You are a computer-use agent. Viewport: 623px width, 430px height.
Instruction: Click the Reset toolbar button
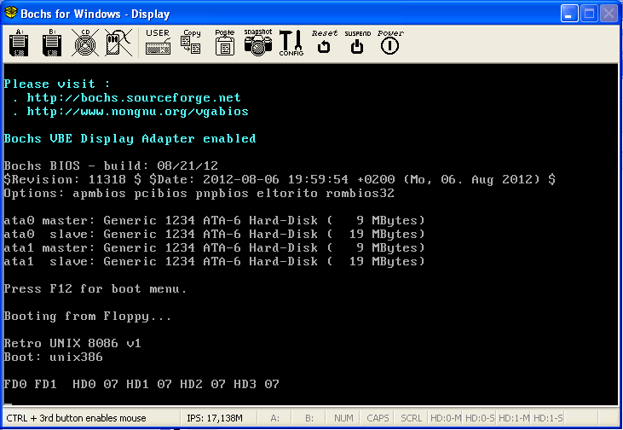point(324,42)
